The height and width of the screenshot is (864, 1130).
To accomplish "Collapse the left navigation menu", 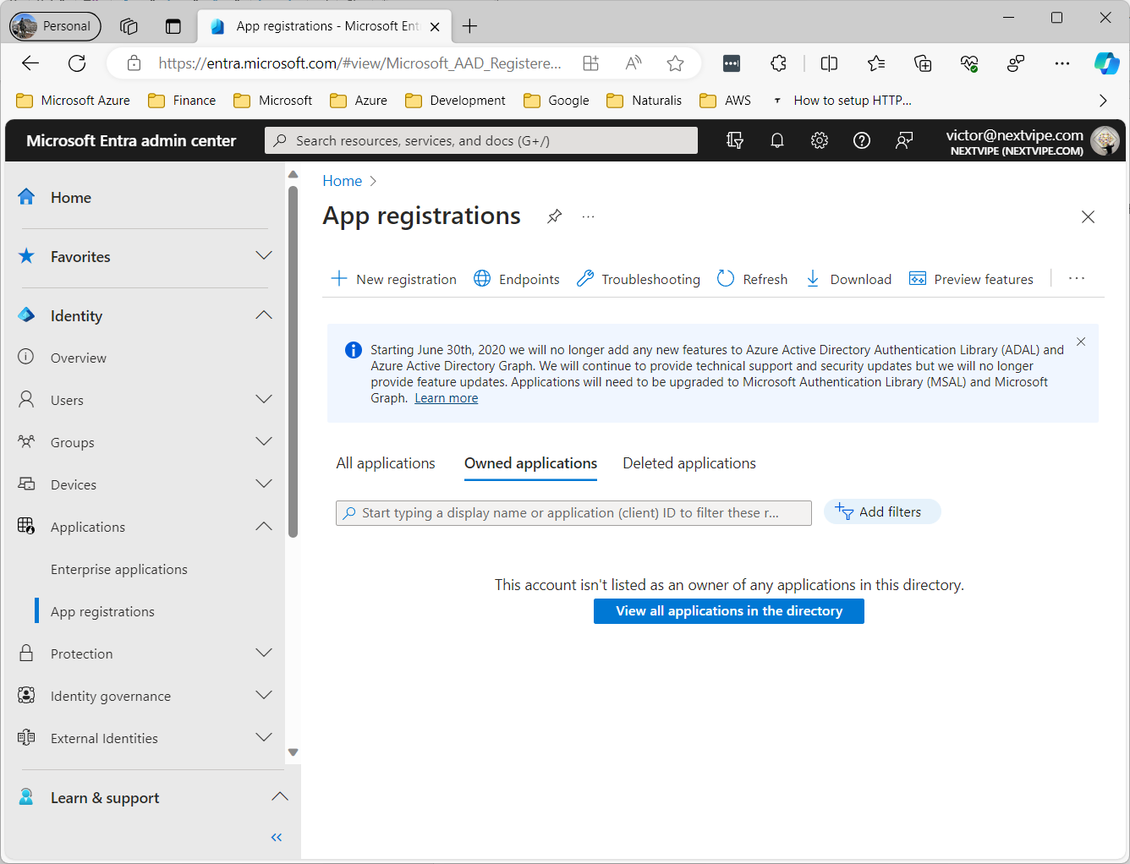I will [276, 837].
